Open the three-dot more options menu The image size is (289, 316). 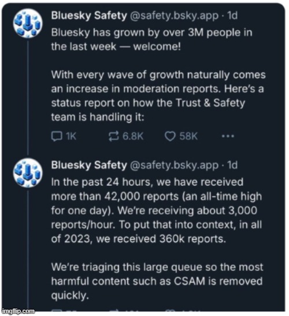click(228, 136)
